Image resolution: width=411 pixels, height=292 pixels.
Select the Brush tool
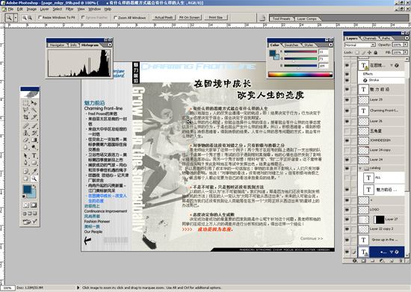34,126
